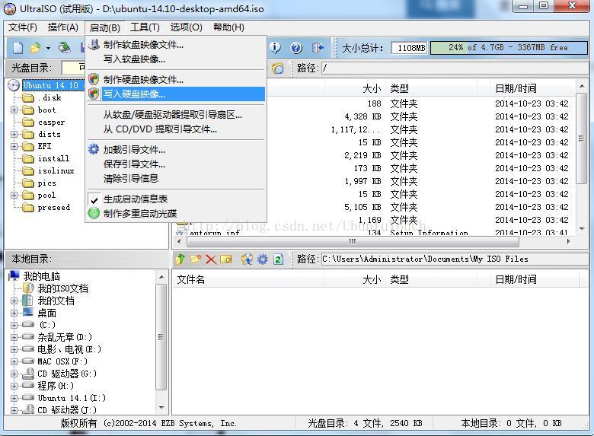Toggle 生成启动信息表 checkmark
This screenshot has height=436, width=594.
[x=94, y=199]
